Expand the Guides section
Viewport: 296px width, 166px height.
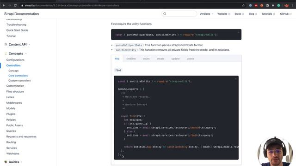[x=14, y=162]
